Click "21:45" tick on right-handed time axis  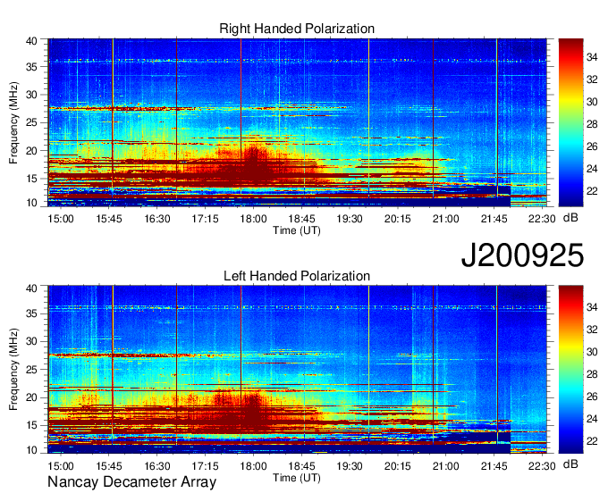(494, 219)
